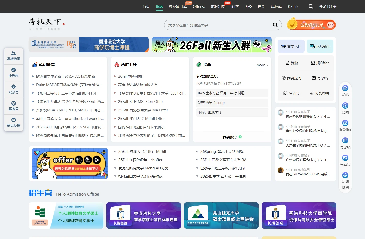Open 港校租房 in the top navigation
The height and width of the screenshot is (239, 365).
point(218,7)
